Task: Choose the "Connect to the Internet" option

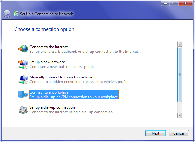Action: point(48,47)
